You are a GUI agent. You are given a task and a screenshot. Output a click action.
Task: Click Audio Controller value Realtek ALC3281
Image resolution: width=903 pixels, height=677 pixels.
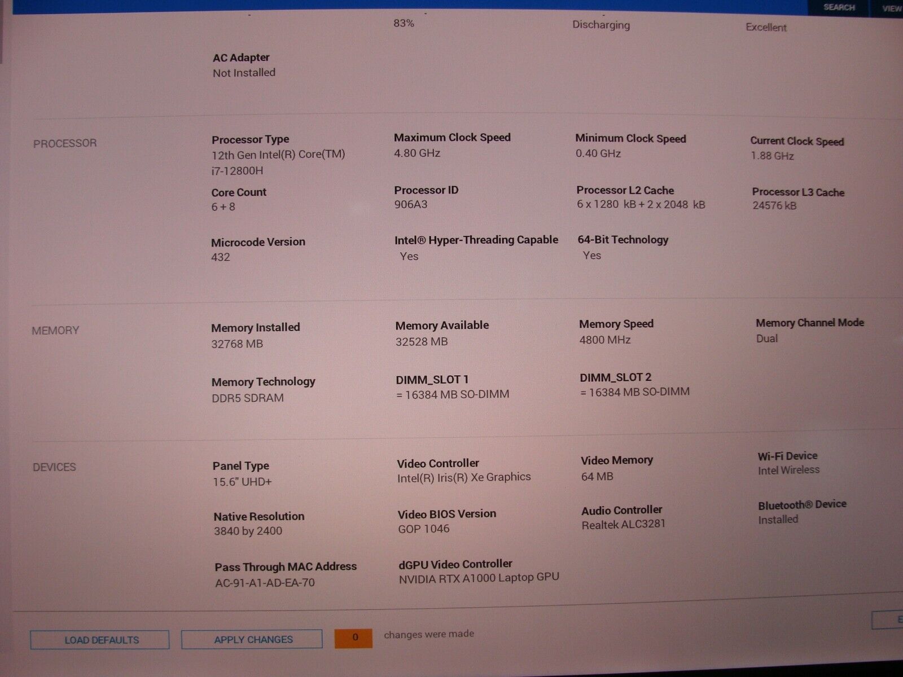624,524
